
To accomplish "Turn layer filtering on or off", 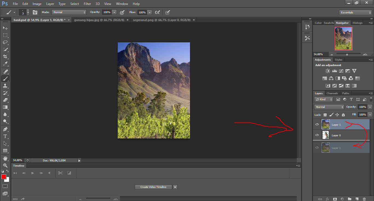I will coord(371,99).
